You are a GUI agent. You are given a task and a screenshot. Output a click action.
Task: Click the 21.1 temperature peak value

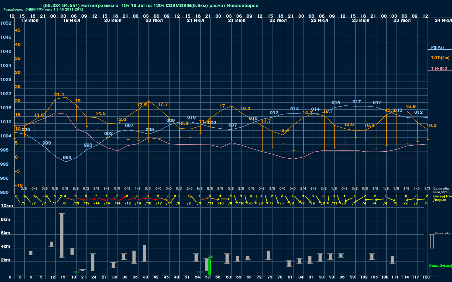59,95
